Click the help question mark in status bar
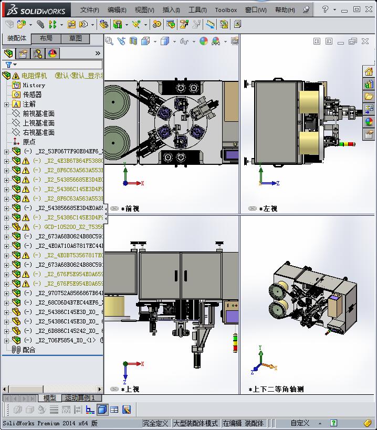This screenshot has height=430, width=377. [333, 423]
